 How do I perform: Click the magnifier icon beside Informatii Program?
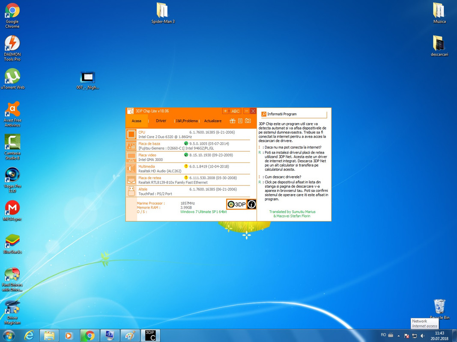(x=264, y=114)
